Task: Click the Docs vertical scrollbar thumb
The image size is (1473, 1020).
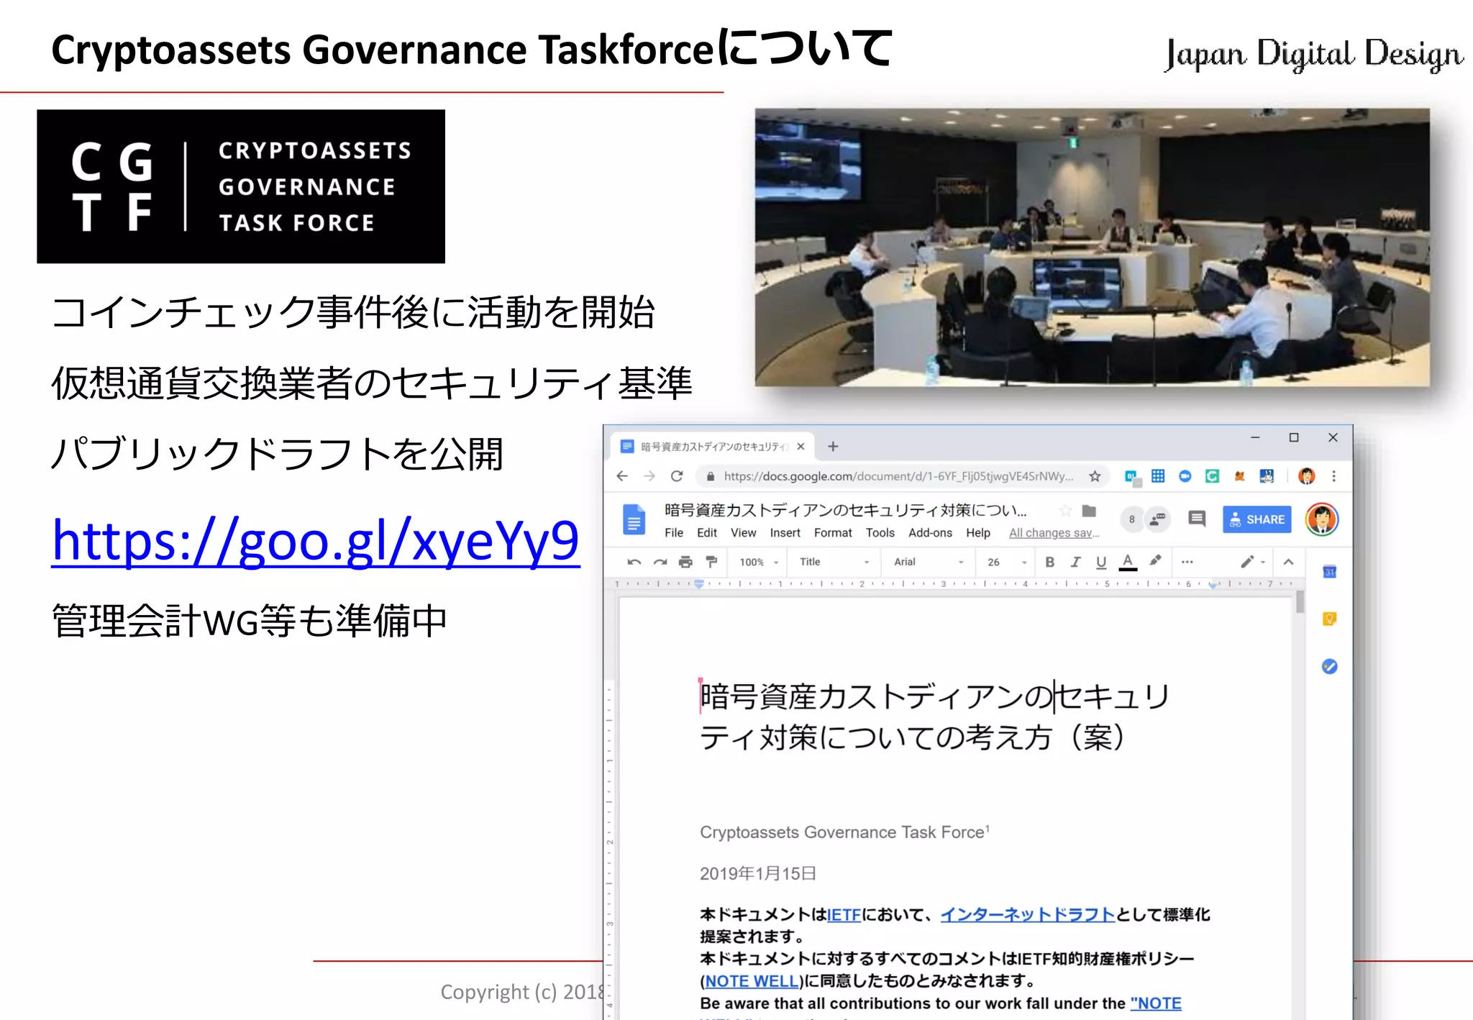Action: pos(1300,603)
